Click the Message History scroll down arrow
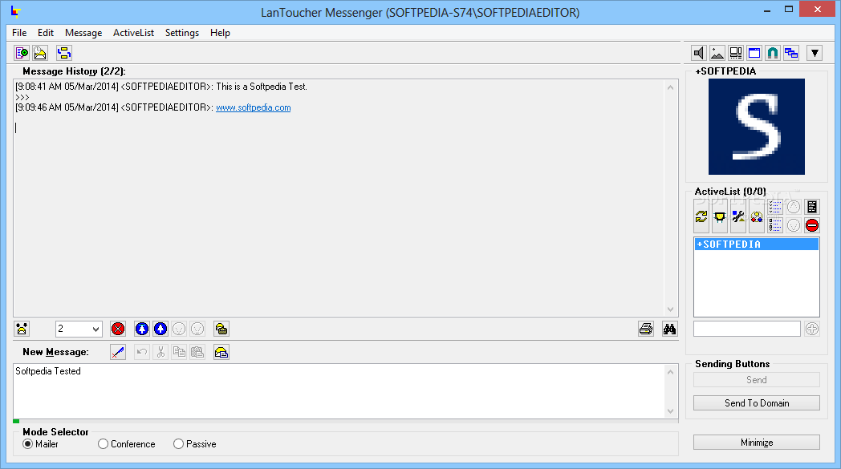 [670, 309]
